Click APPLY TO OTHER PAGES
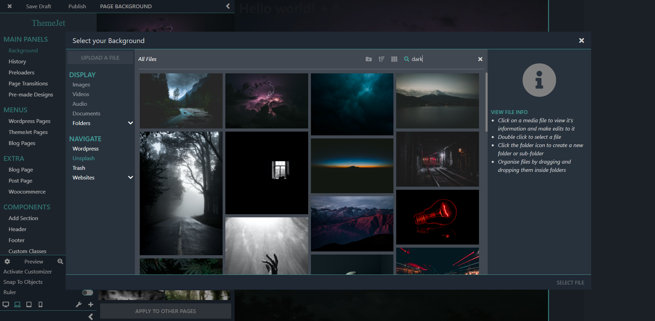Image resolution: width=655 pixels, height=321 pixels. tap(165, 311)
